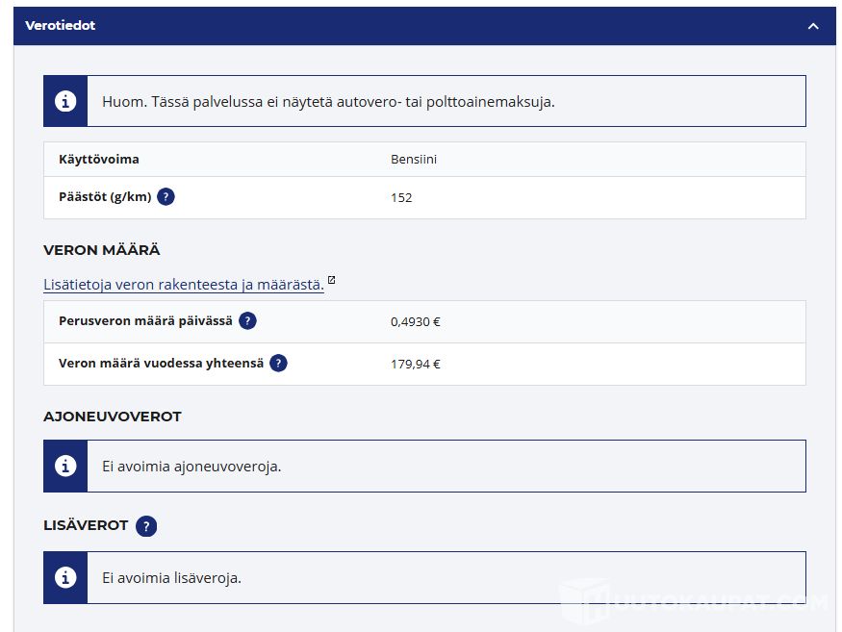Collapse the Verotiedot section chevron
This screenshot has height=632, width=842.
813,26
